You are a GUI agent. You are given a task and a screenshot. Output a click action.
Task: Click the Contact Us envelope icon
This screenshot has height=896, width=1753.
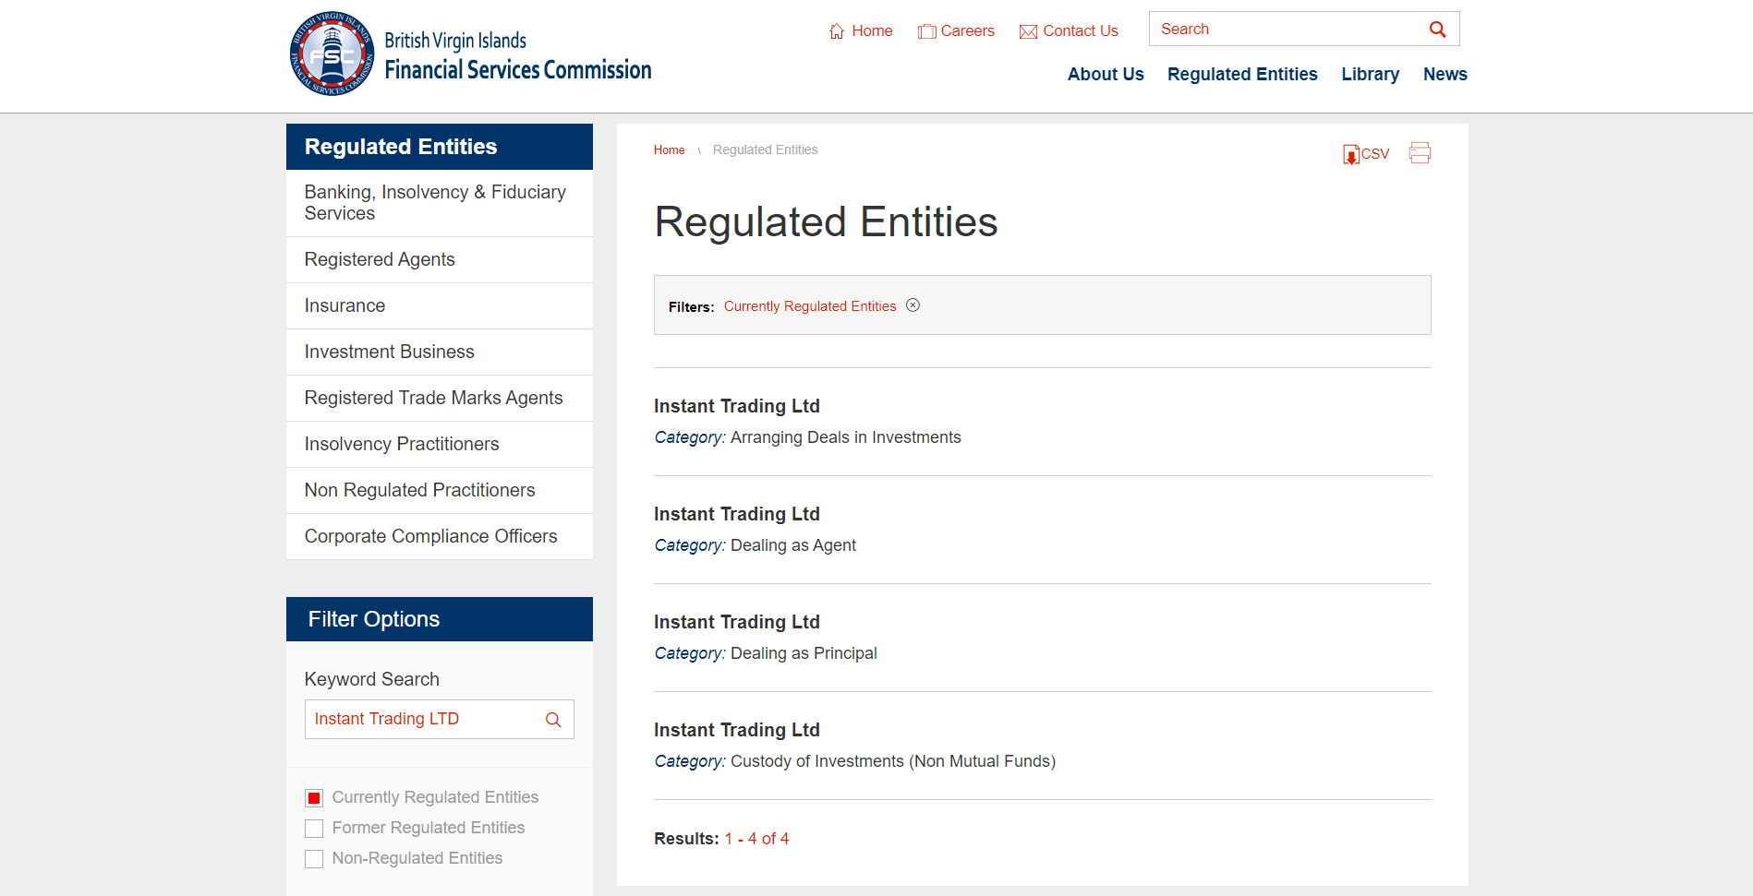point(1027,30)
